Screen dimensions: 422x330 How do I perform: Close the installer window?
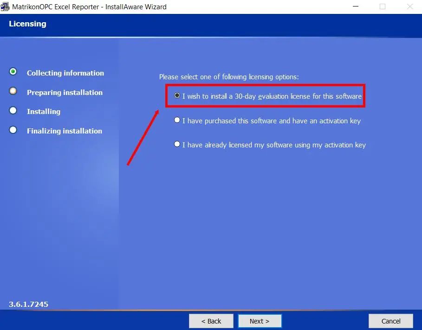click(409, 6)
